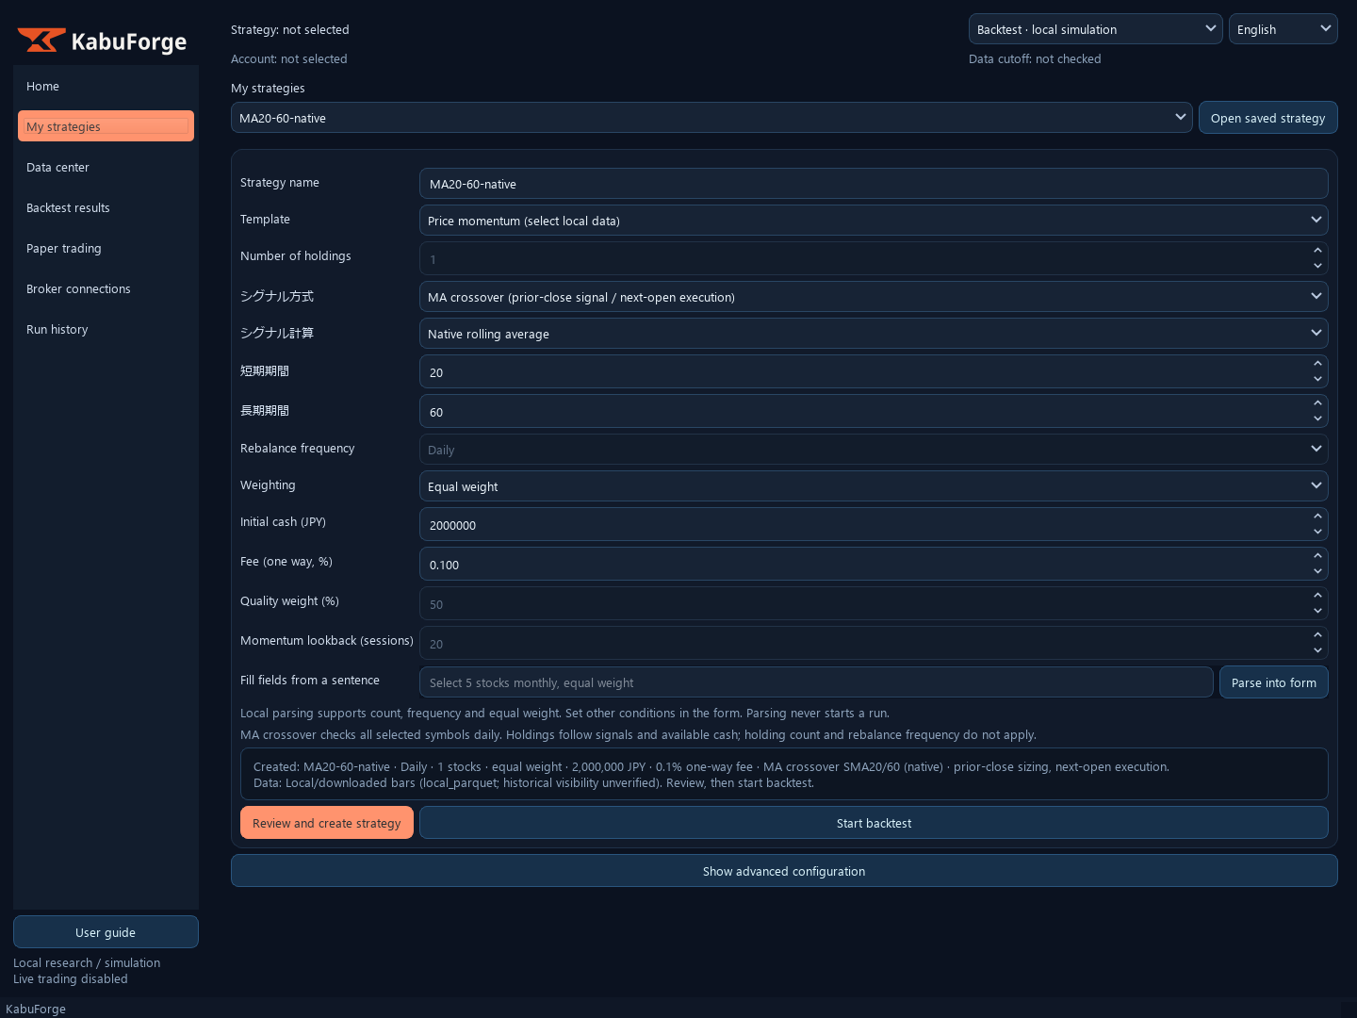This screenshot has height=1018, width=1357.
Task: Show advanced configuration panel
Action: (x=784, y=871)
